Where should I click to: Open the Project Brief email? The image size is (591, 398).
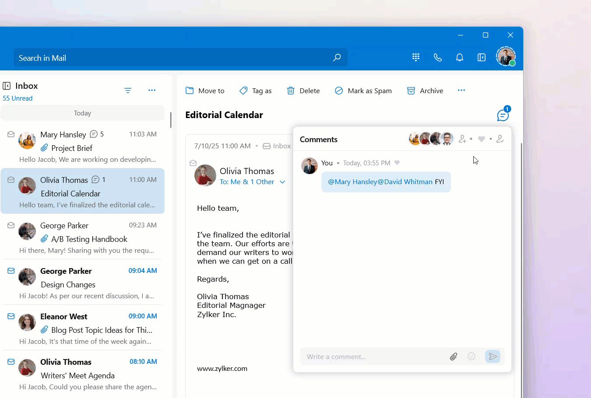pos(82,146)
